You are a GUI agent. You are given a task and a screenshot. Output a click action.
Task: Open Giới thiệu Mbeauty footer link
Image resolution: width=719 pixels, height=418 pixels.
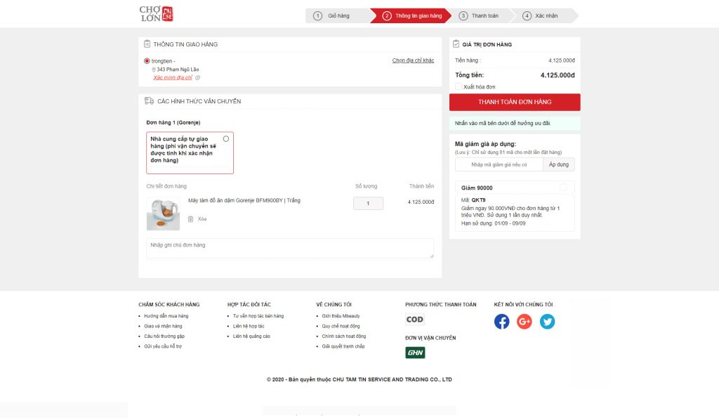(x=341, y=316)
